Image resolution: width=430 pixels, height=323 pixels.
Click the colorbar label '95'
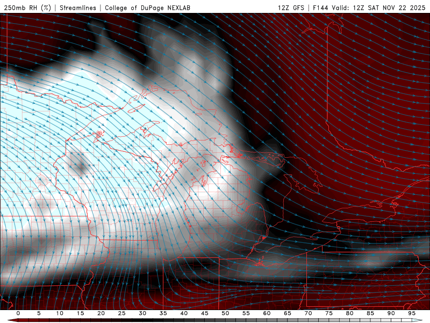(412, 313)
